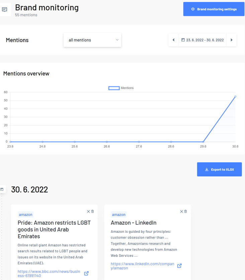This screenshot has height=280, width=245.
Task: Open external link icon for BBC article
Action: point(86,273)
